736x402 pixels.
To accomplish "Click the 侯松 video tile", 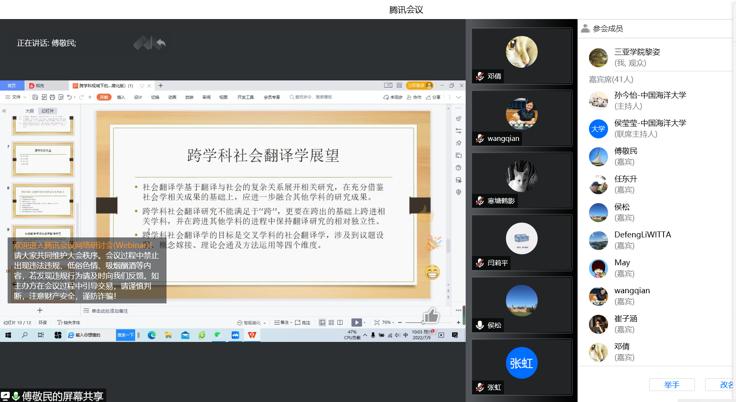I will pos(522,305).
